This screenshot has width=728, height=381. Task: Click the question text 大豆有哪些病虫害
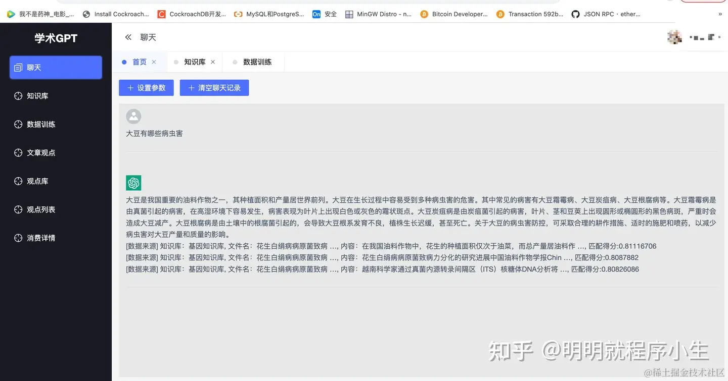pos(154,134)
